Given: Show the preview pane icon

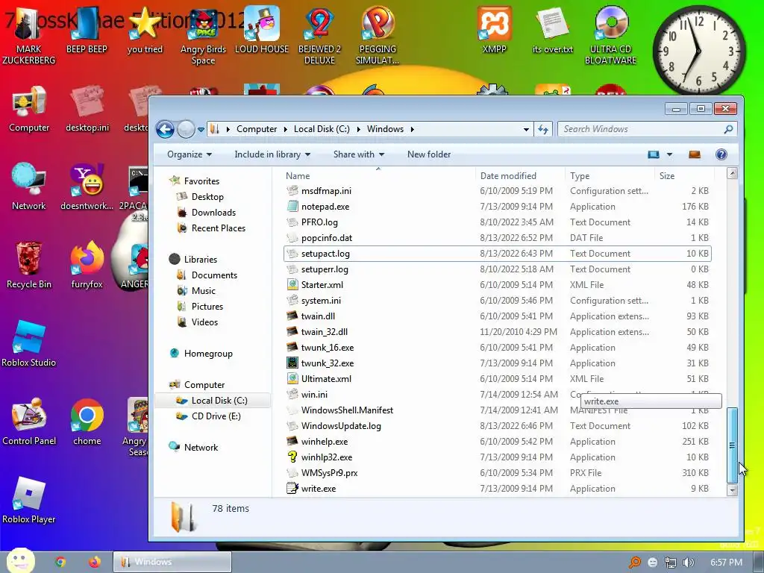Looking at the screenshot, I should (695, 154).
